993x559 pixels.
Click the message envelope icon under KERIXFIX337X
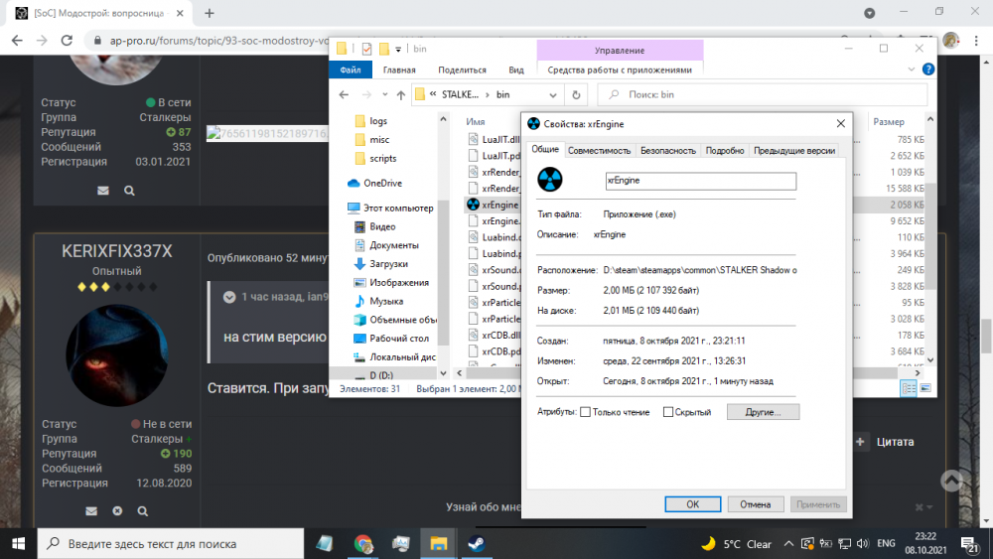coord(91,511)
